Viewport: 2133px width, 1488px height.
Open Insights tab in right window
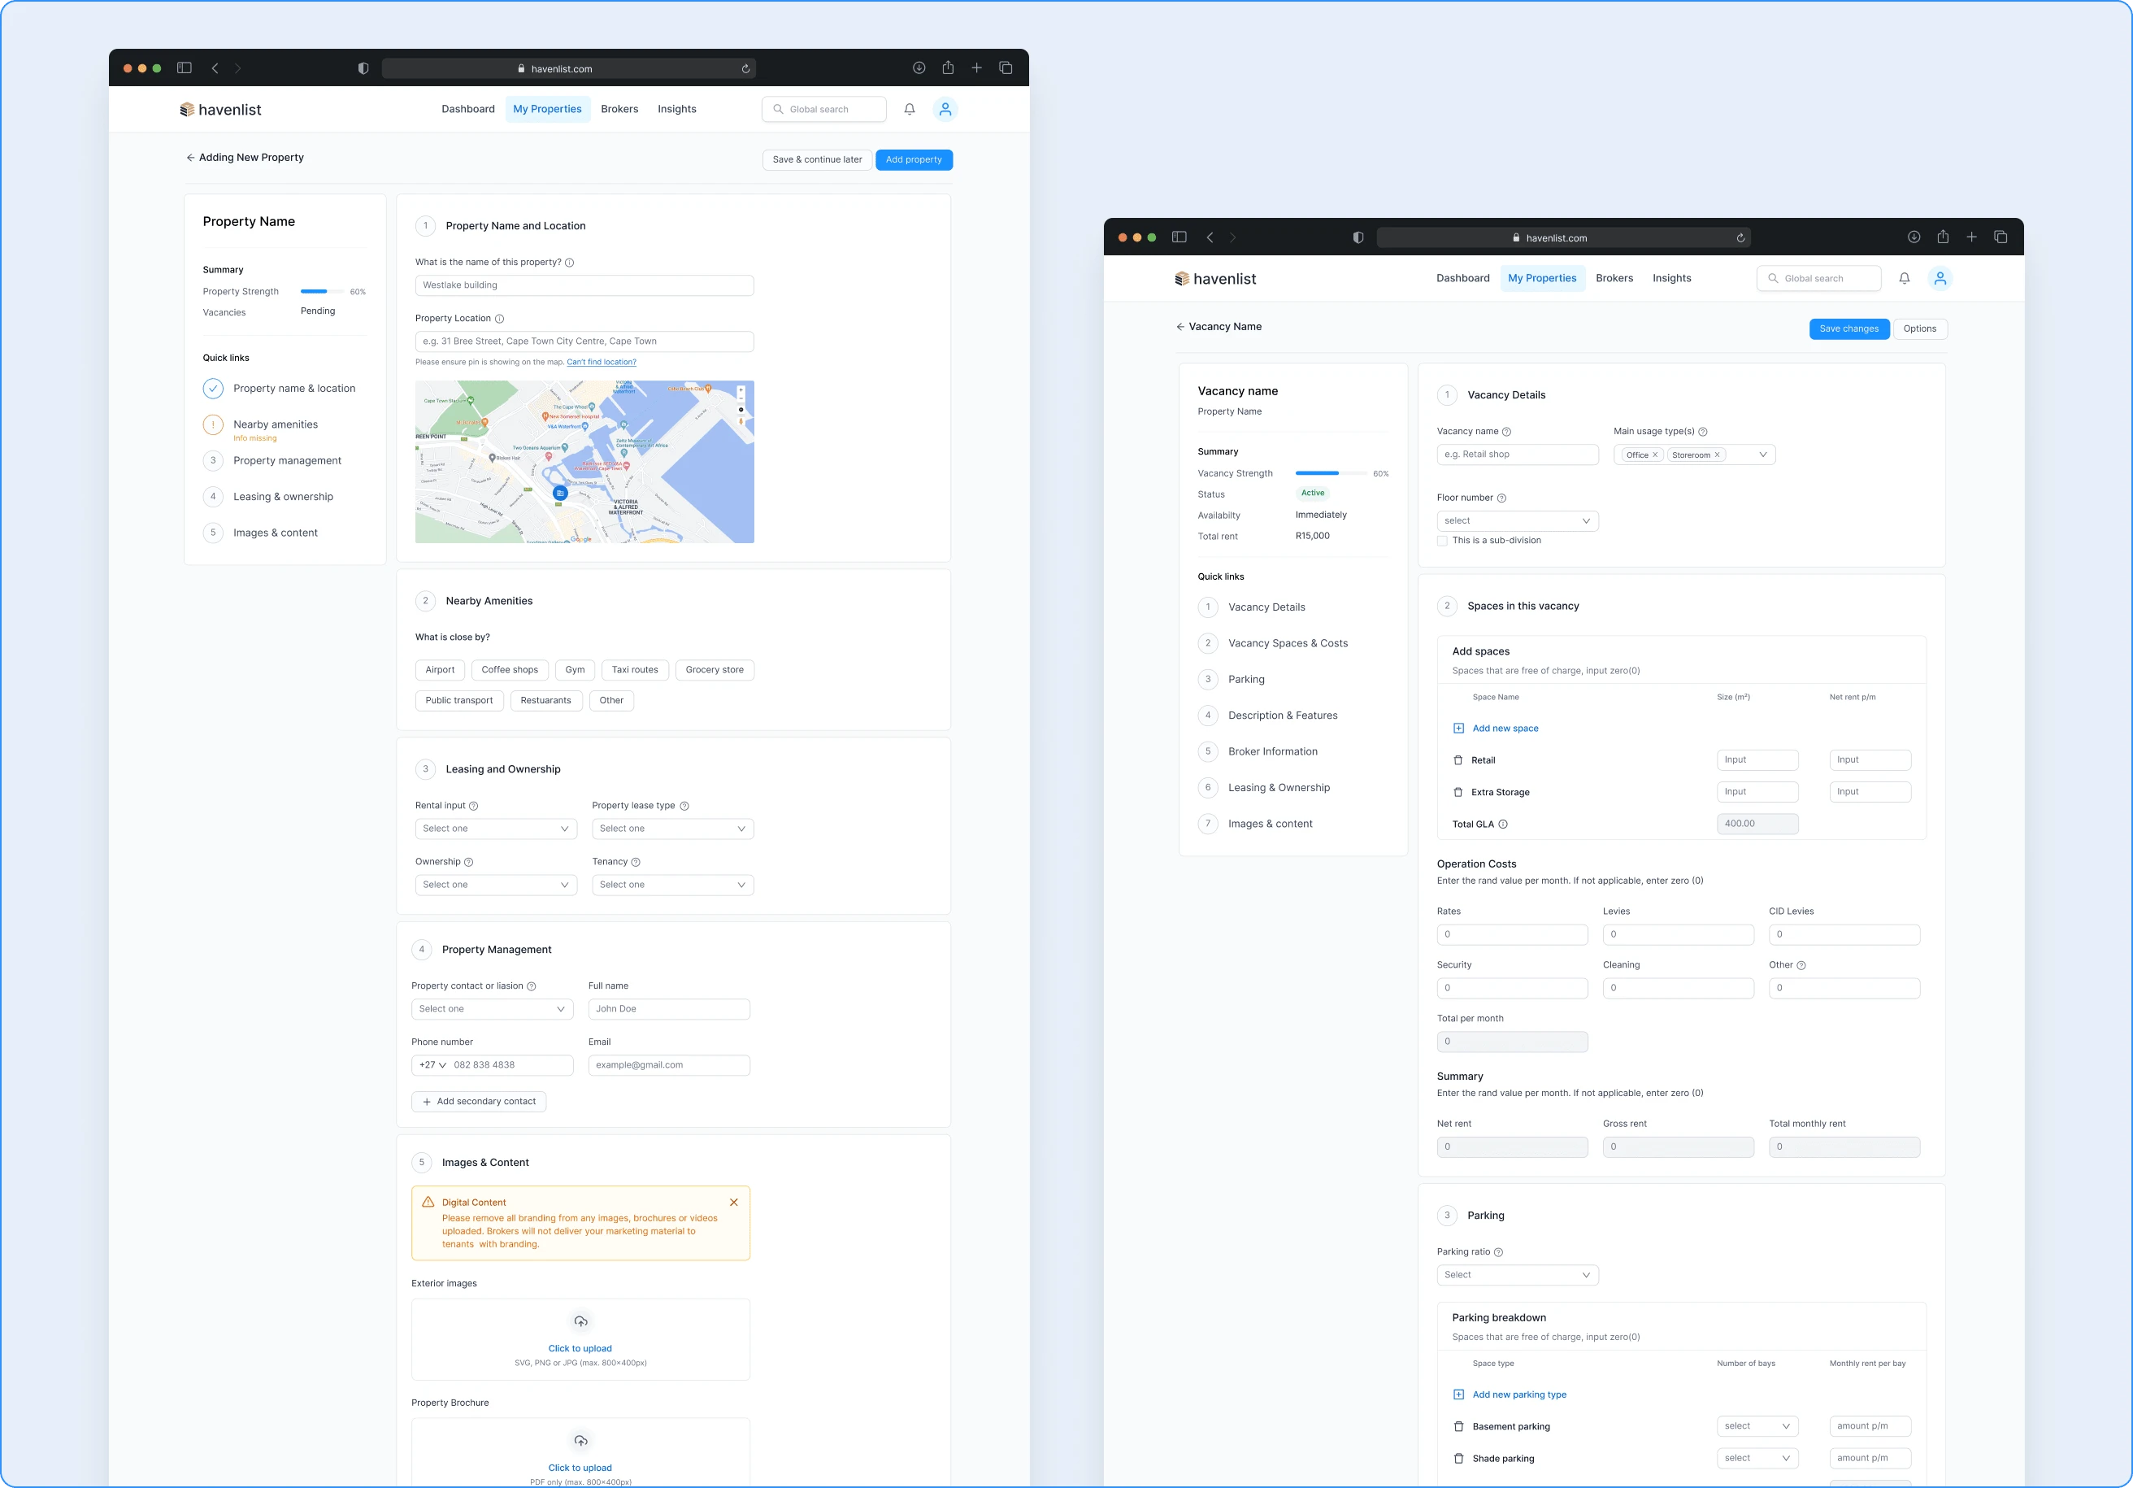[x=1671, y=278]
